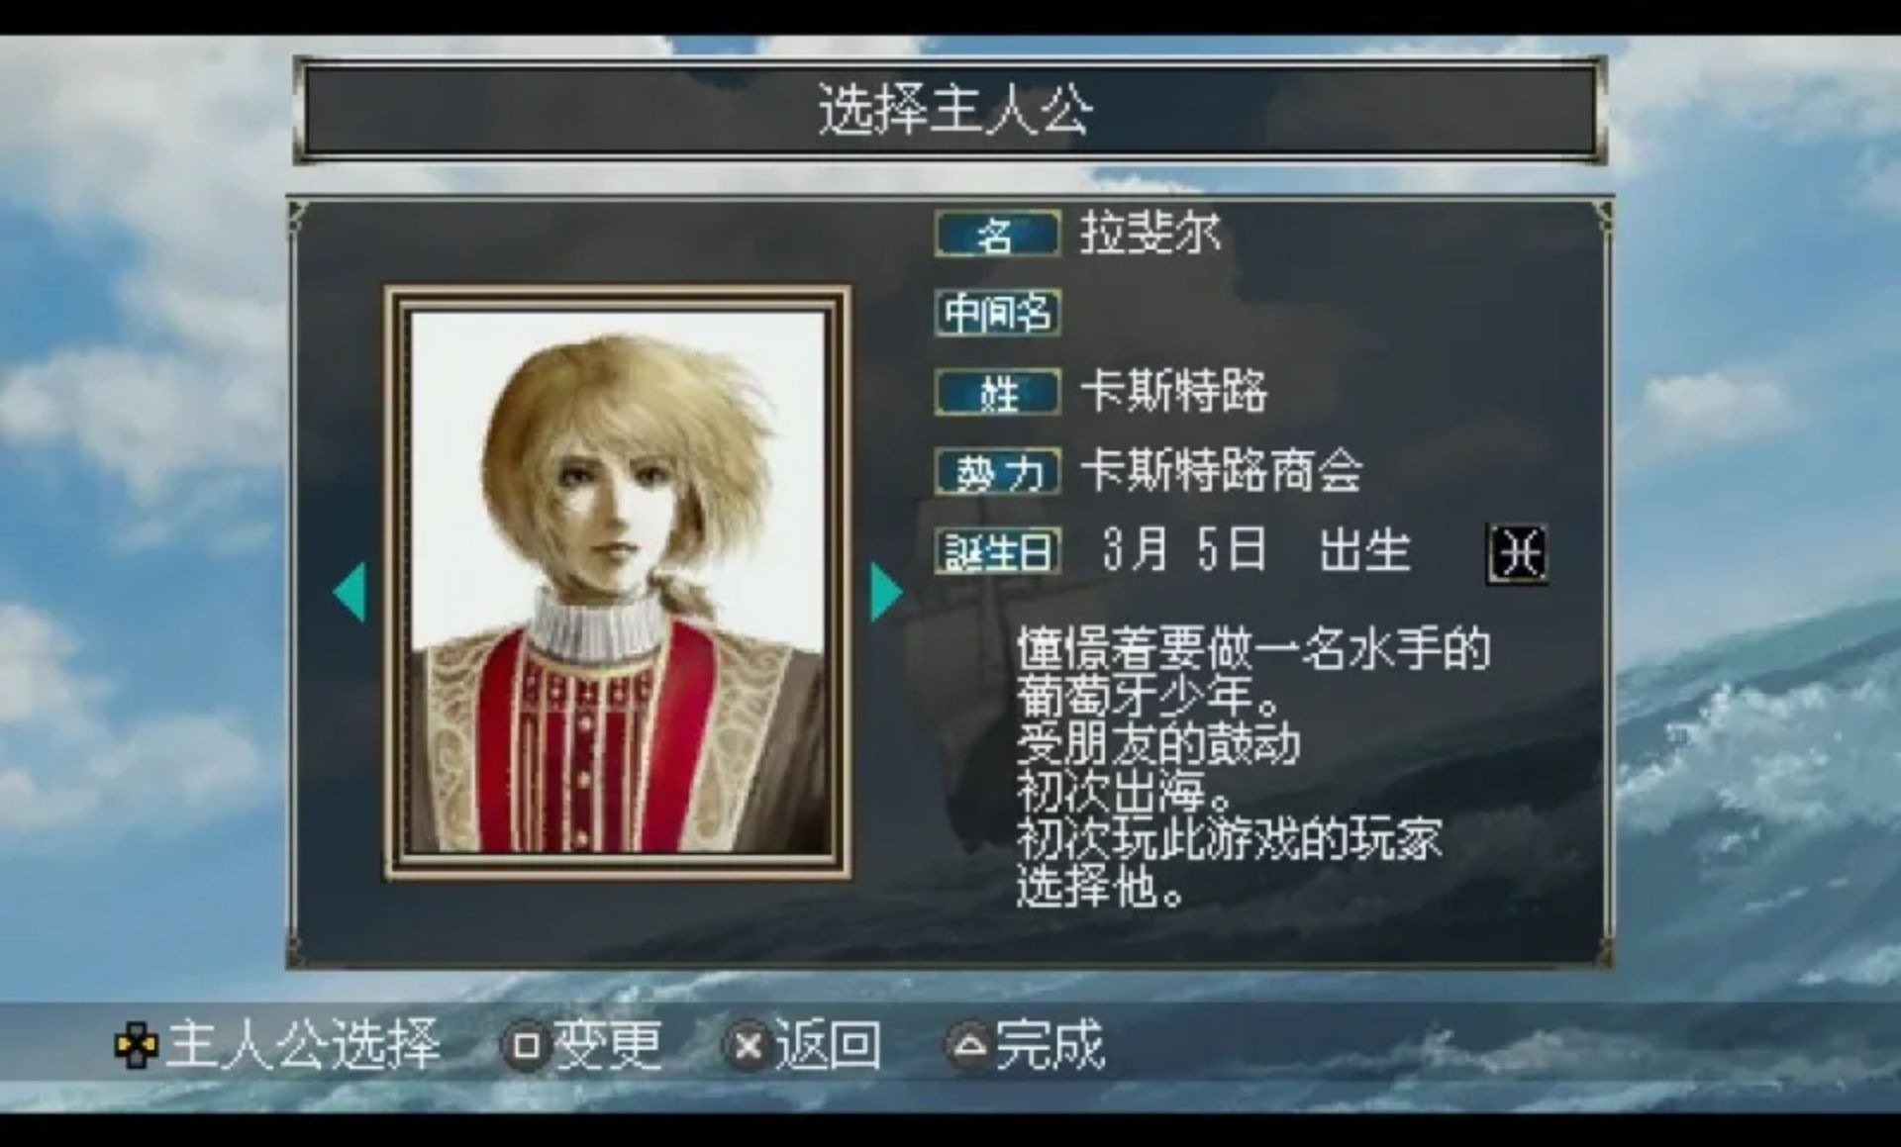This screenshot has width=1901, height=1147.
Task: Click the triangle button icon next to 完成
Action: [971, 1045]
